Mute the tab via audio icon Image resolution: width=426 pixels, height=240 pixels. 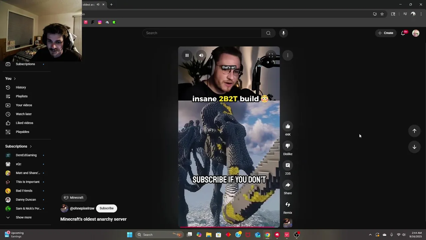(x=98, y=4)
